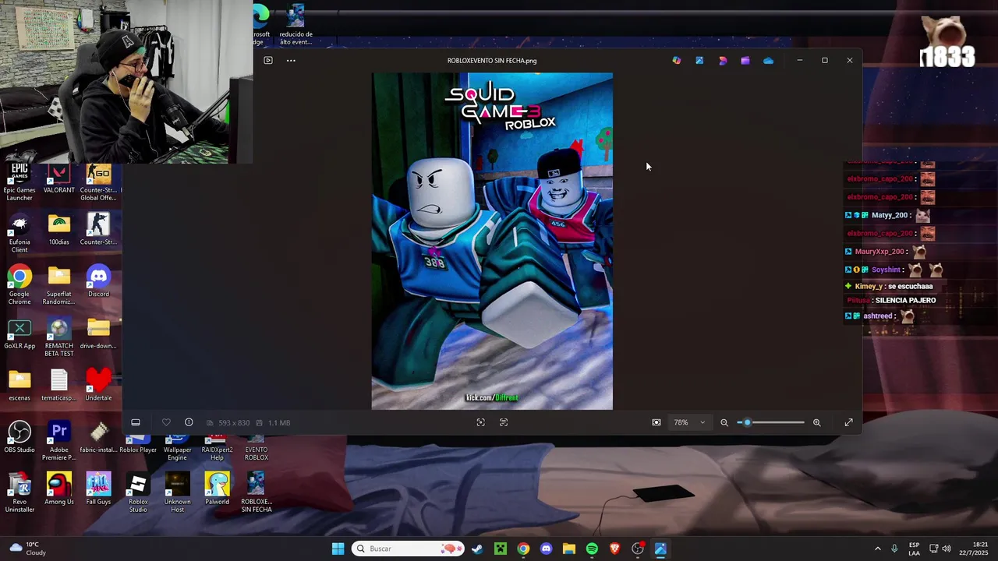Click the Squid Game Roblox image in viewer
The height and width of the screenshot is (561, 998).
point(492,241)
